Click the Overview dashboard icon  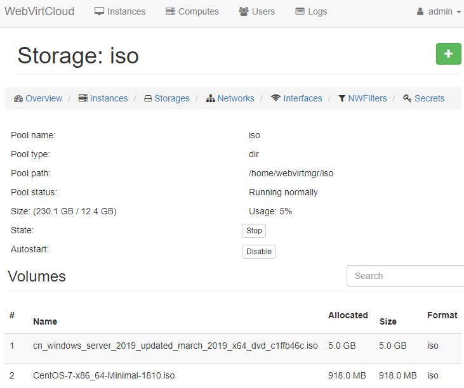(18, 98)
